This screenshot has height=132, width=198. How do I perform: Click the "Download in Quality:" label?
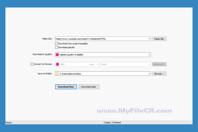43,54
